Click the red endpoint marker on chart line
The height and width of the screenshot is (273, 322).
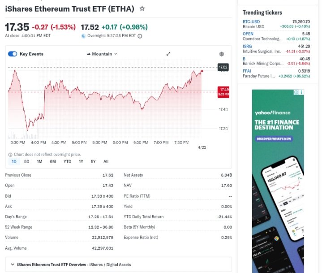pyautogui.click(x=202, y=71)
